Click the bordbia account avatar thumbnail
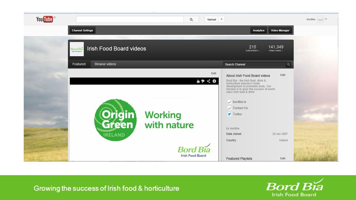 (x=320, y=19)
